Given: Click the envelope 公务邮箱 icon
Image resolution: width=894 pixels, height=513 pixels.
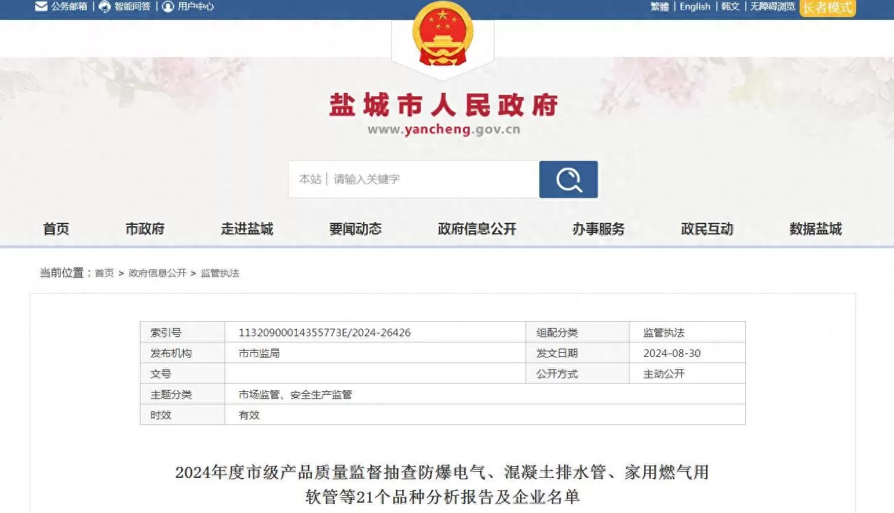Looking at the screenshot, I should [41, 7].
